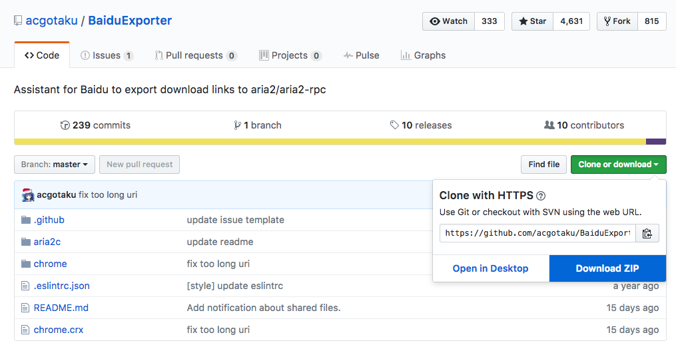
Task: Click the '15 days ago' timestamp for chrome.crx
Action: point(633,330)
